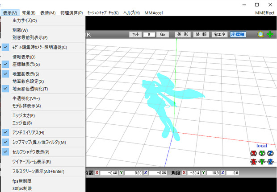Open エッジ太さ(E) setting

point(43,115)
